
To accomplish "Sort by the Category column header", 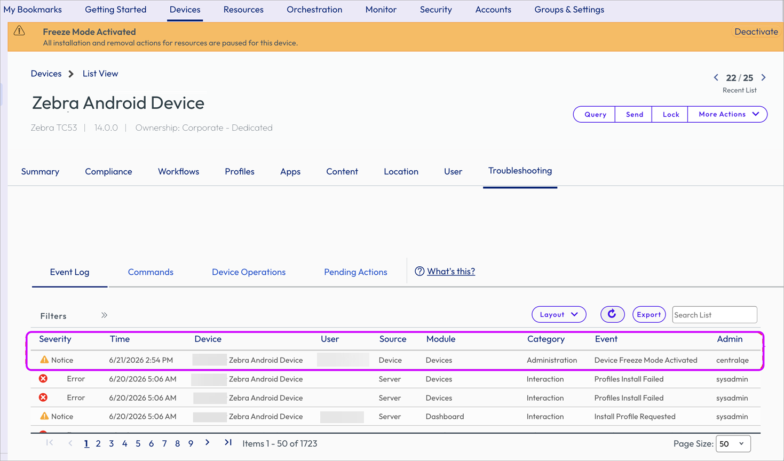I will click(x=545, y=339).
